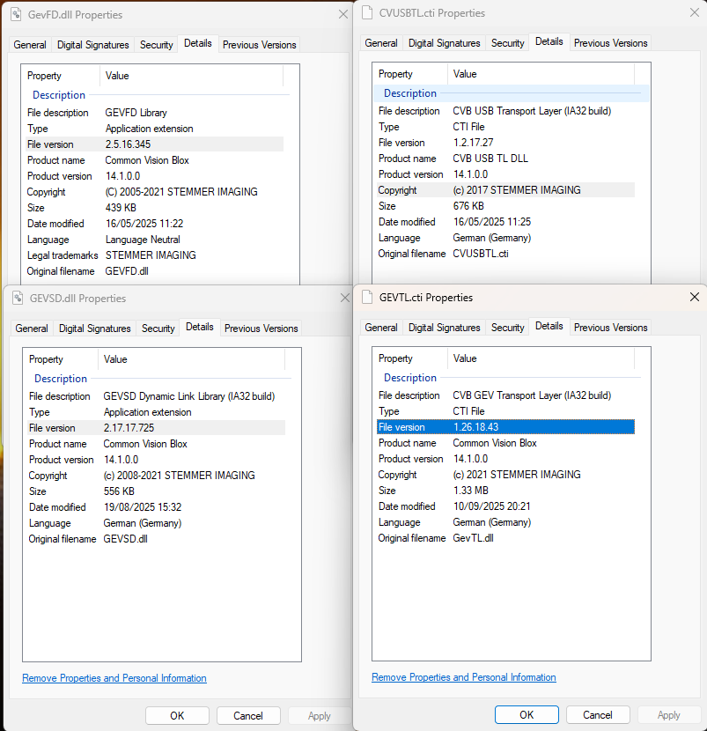Image resolution: width=707 pixels, height=731 pixels.
Task: Select Value column header in CVUSBTL.cti window
Action: click(x=541, y=74)
